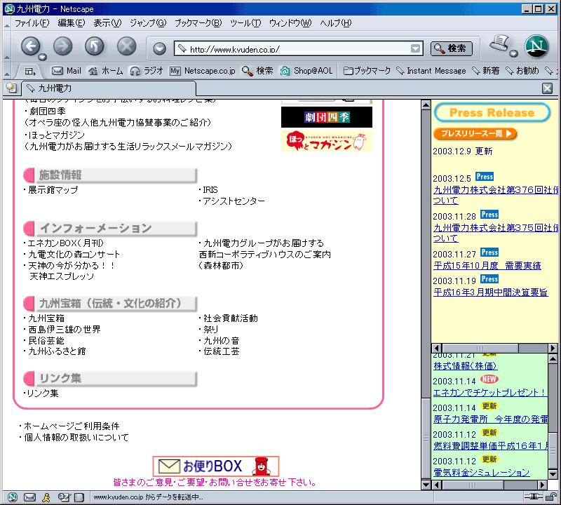Open Composer icon in the status bar

(x=63, y=497)
